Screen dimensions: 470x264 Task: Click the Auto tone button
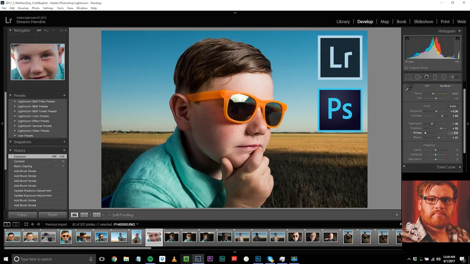click(453, 106)
